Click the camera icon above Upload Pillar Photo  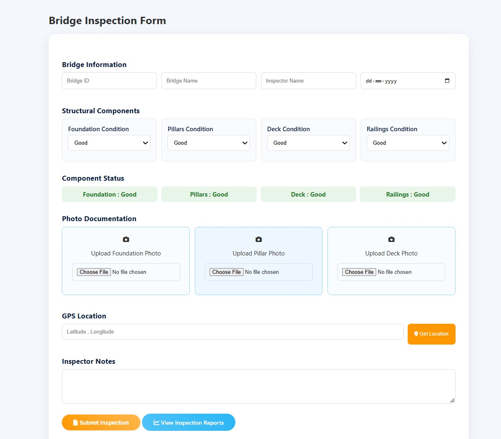click(x=259, y=240)
